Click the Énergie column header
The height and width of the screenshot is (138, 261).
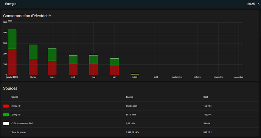pos(130,97)
